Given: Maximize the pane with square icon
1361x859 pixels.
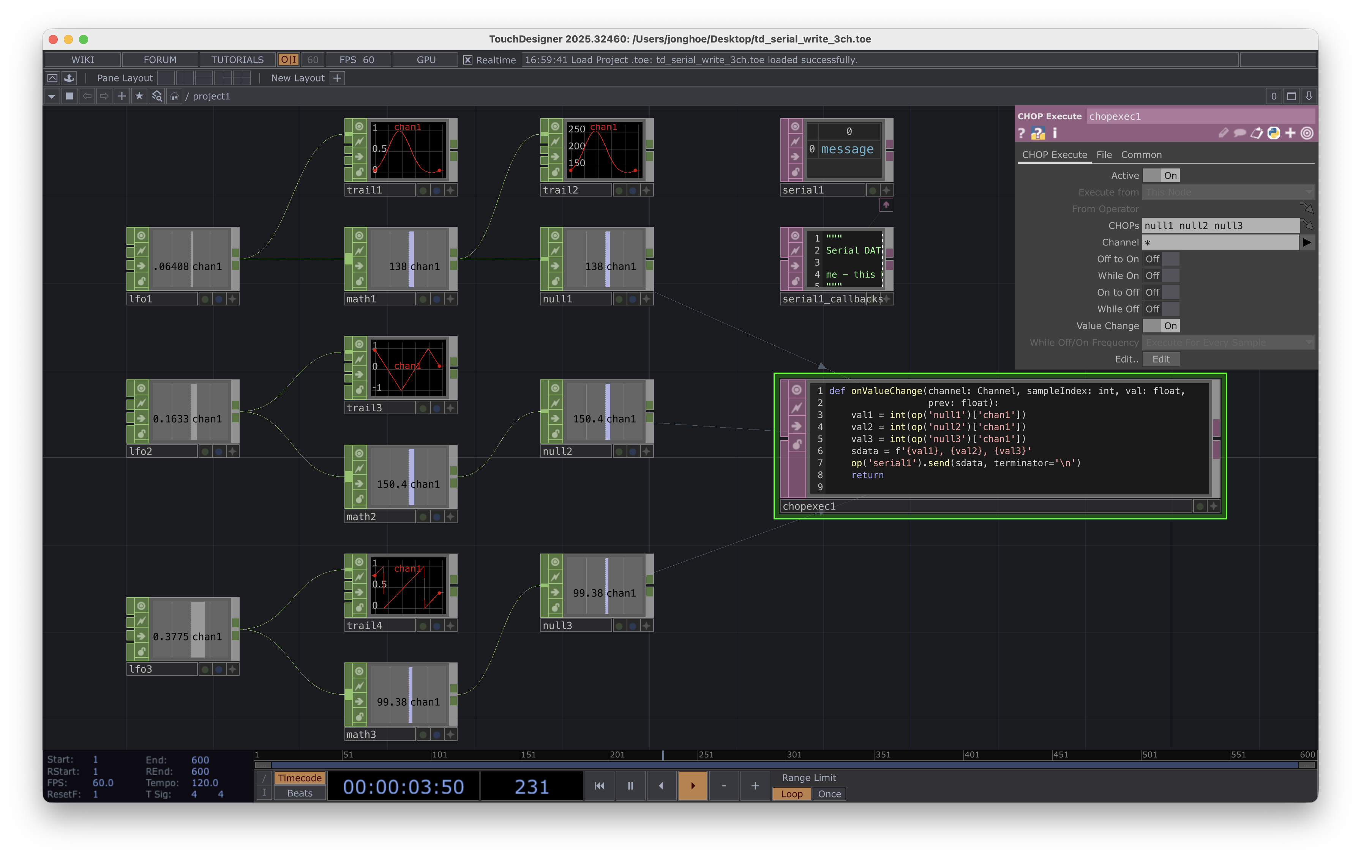Looking at the screenshot, I should 1292,96.
